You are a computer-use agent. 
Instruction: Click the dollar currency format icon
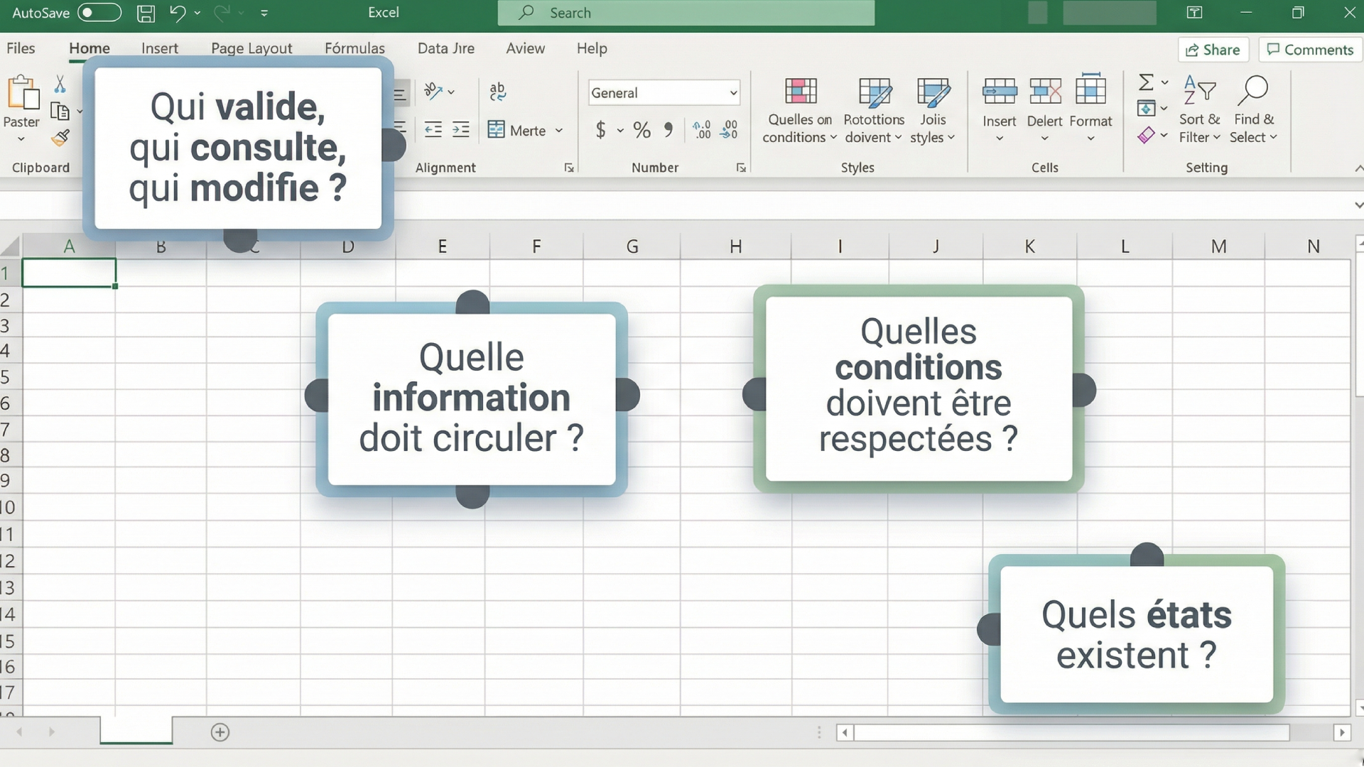coord(601,130)
